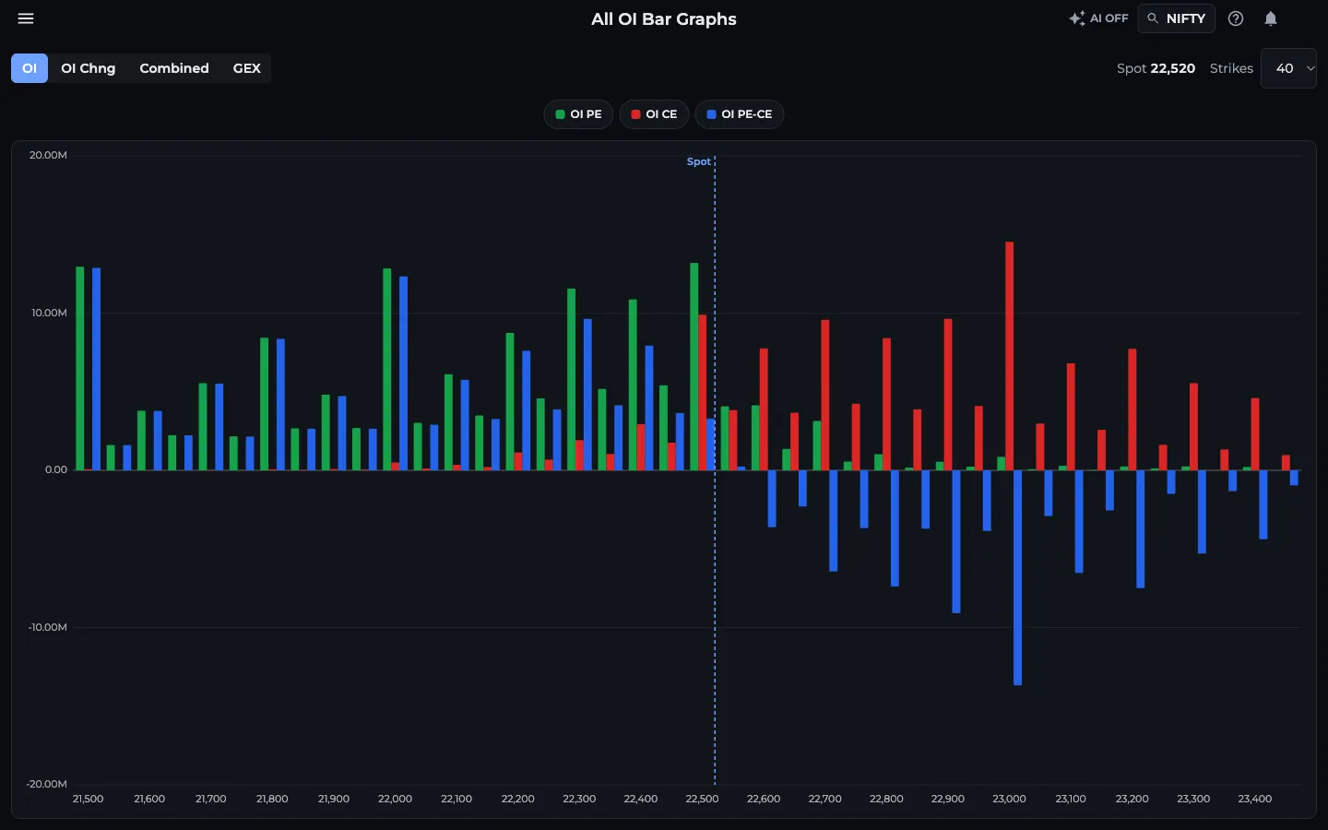Click the NIFTY symbol search button
1328x830 pixels.
coord(1176,18)
